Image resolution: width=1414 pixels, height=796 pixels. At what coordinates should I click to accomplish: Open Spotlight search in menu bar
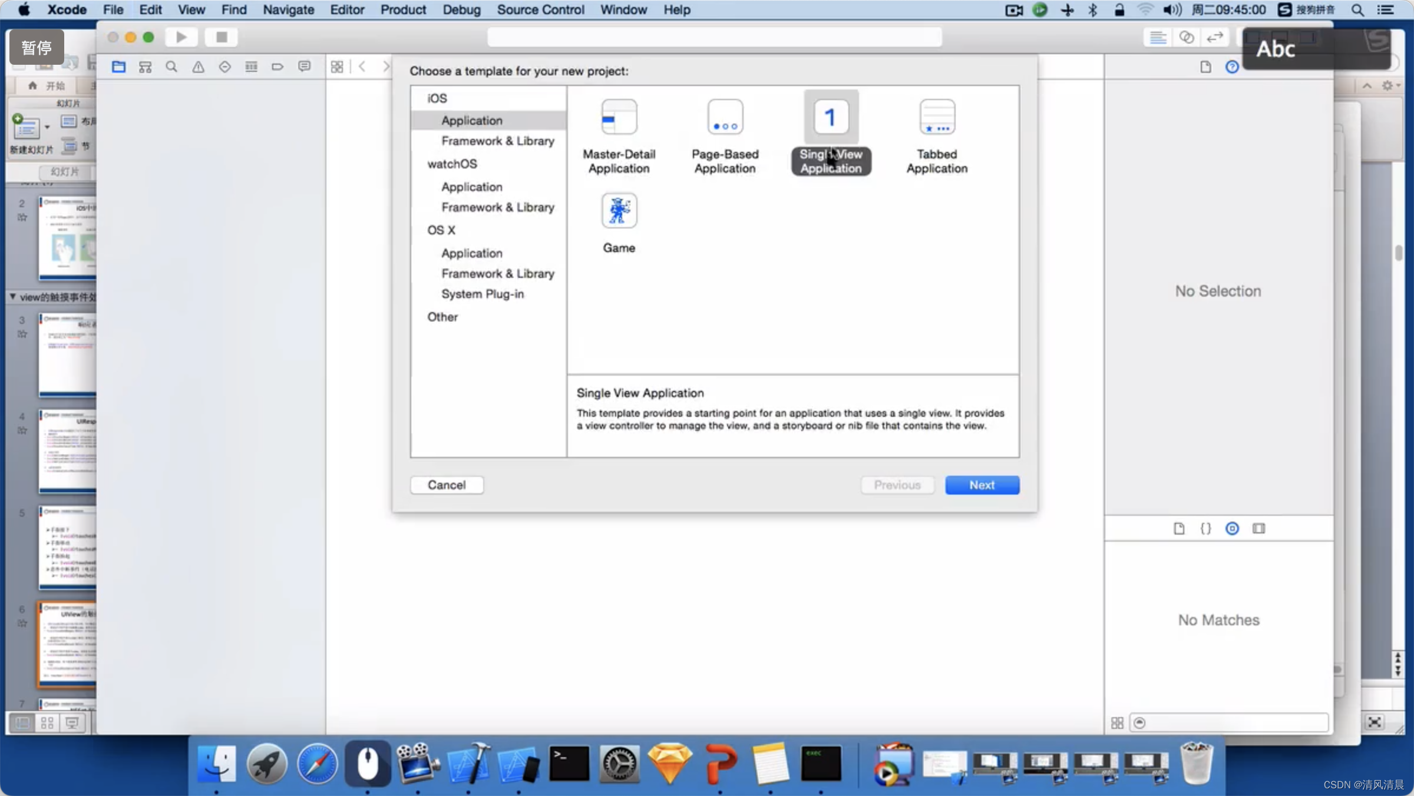[x=1357, y=9]
